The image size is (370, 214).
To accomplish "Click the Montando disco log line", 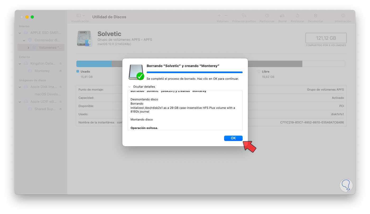I will pyautogui.click(x=142, y=119).
